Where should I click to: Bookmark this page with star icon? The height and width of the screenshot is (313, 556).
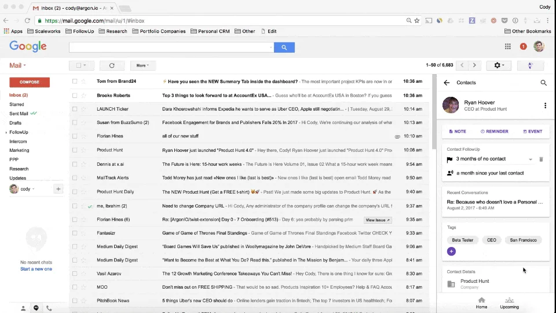pos(417,21)
